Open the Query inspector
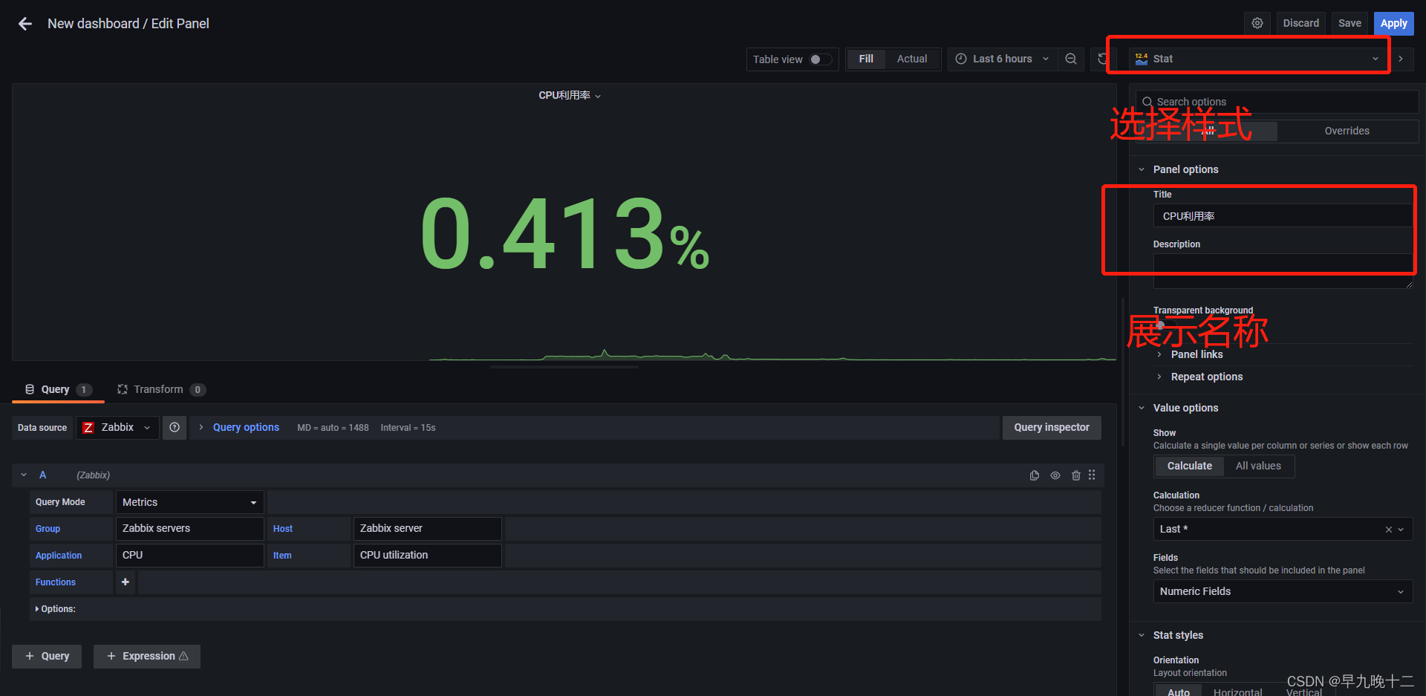The width and height of the screenshot is (1426, 696). 1052,427
